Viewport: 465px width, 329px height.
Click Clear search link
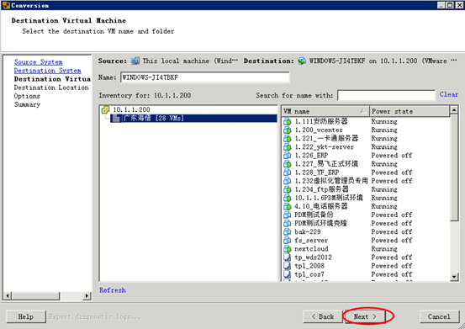(x=449, y=94)
